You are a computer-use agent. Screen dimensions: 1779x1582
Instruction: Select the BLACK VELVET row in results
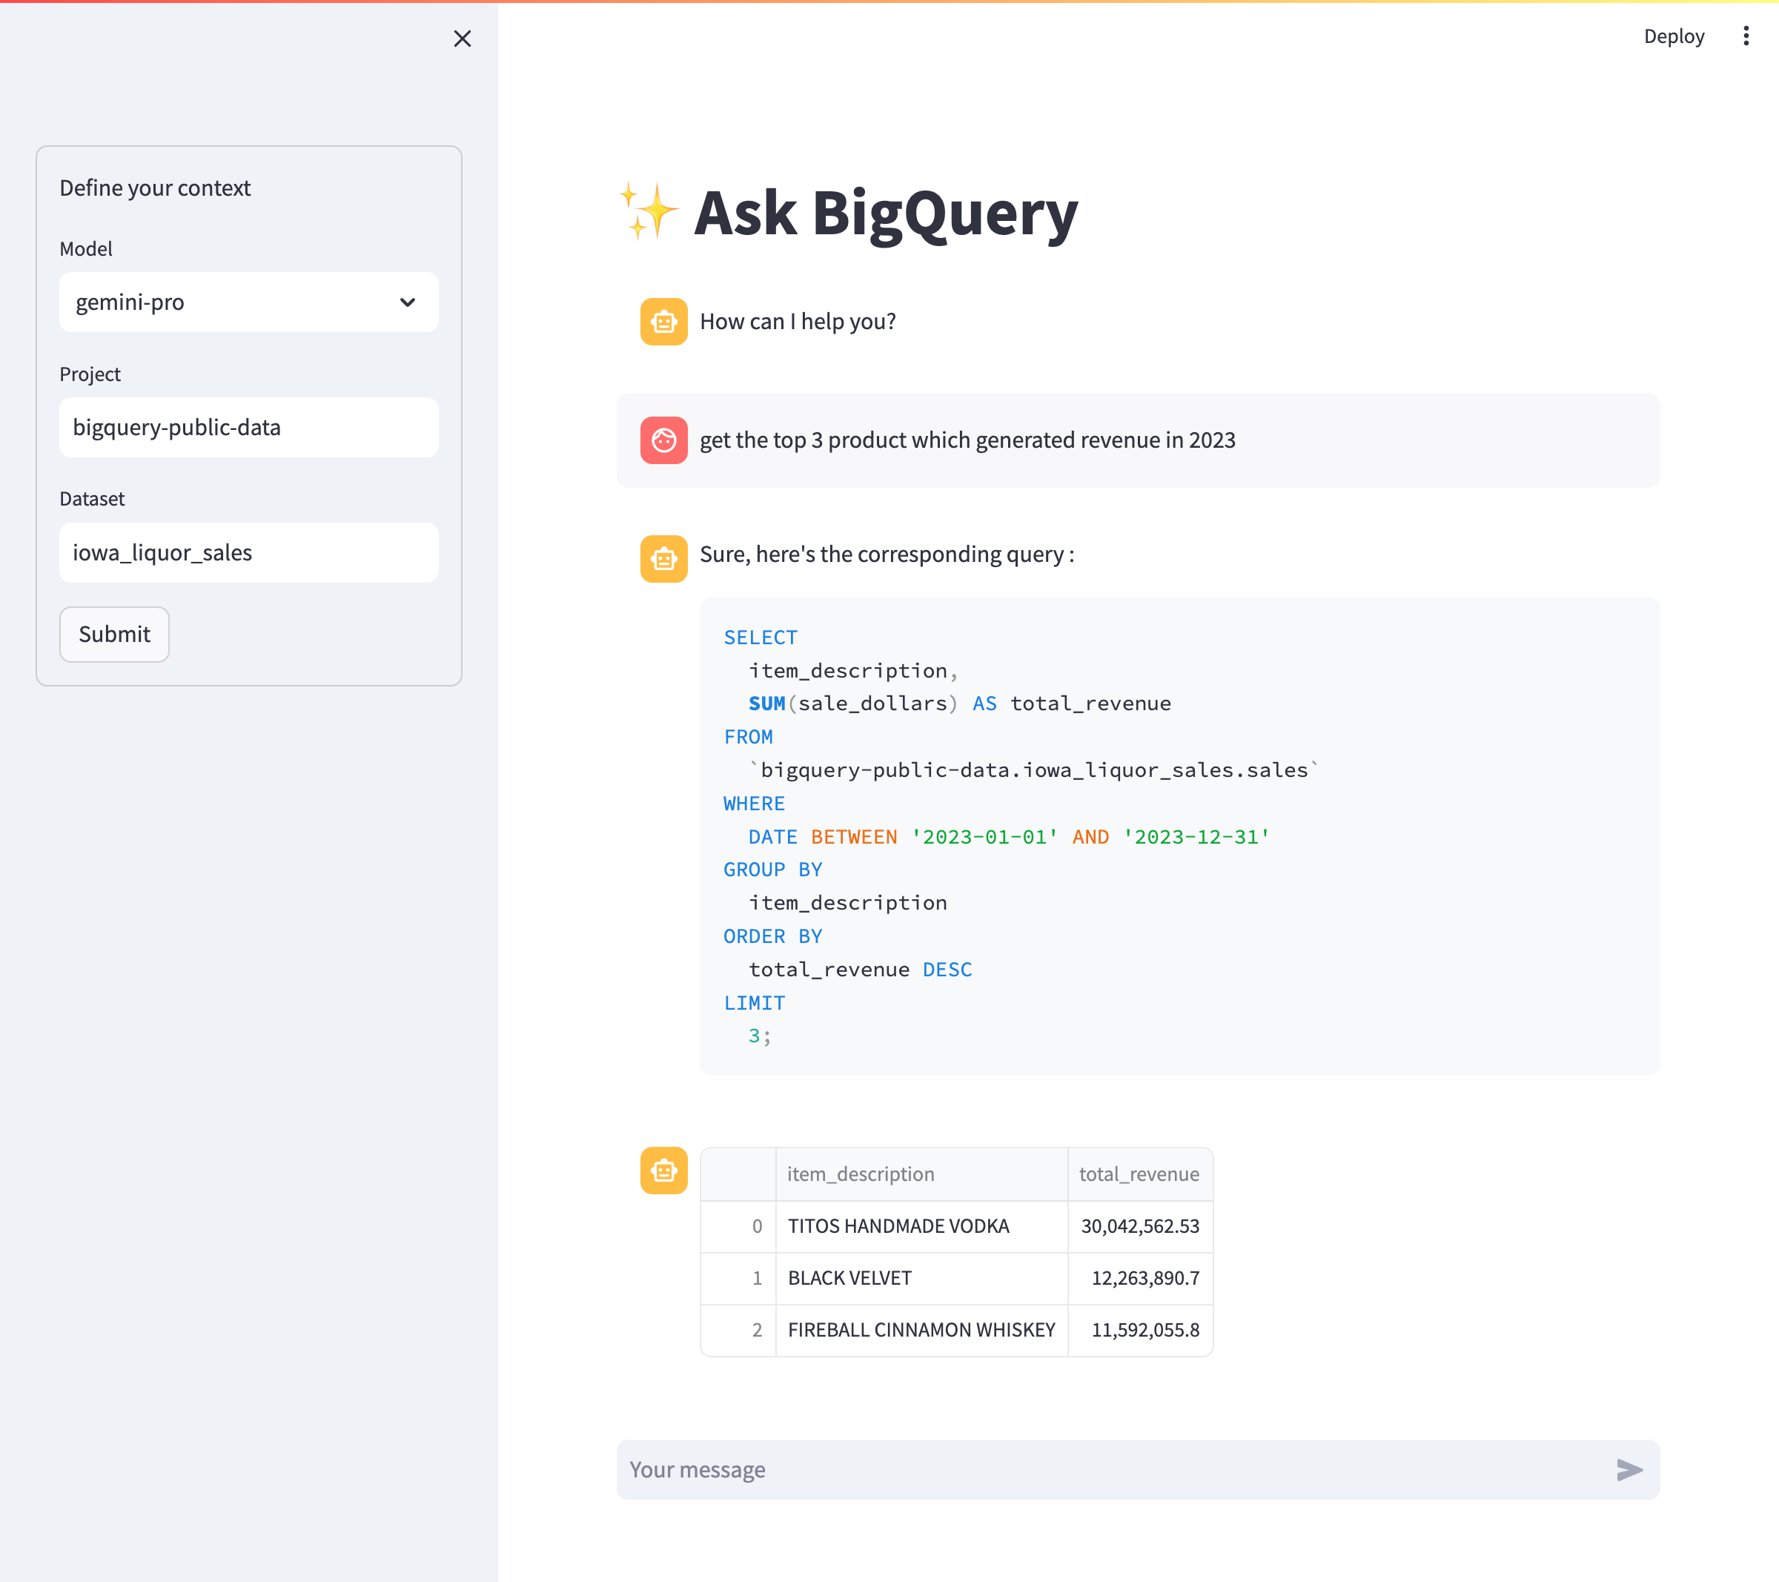pos(849,1278)
